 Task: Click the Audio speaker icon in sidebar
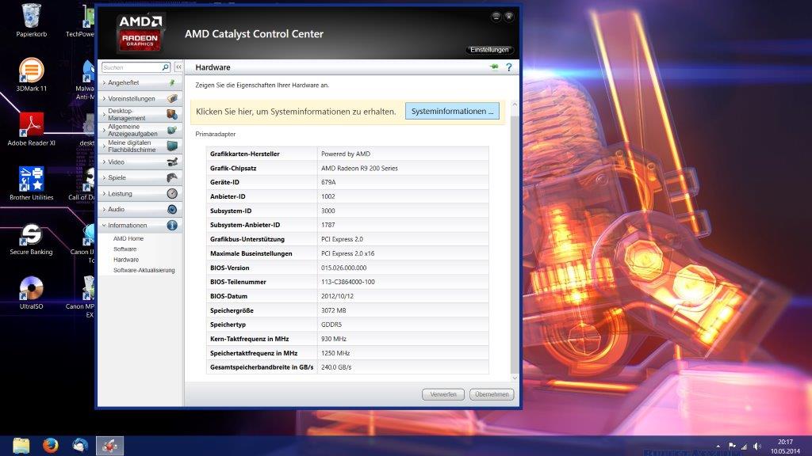(x=172, y=209)
